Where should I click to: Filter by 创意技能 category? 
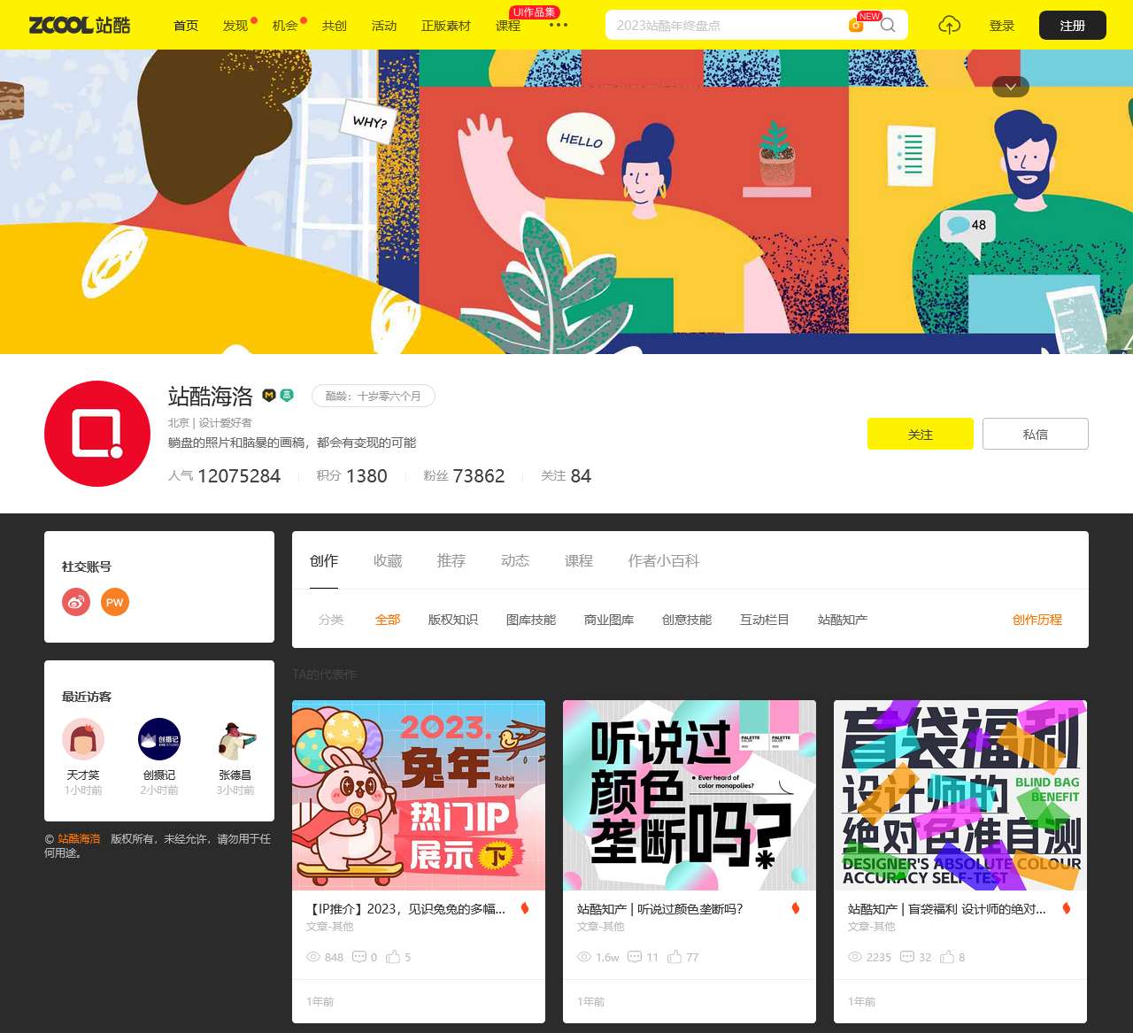click(687, 620)
